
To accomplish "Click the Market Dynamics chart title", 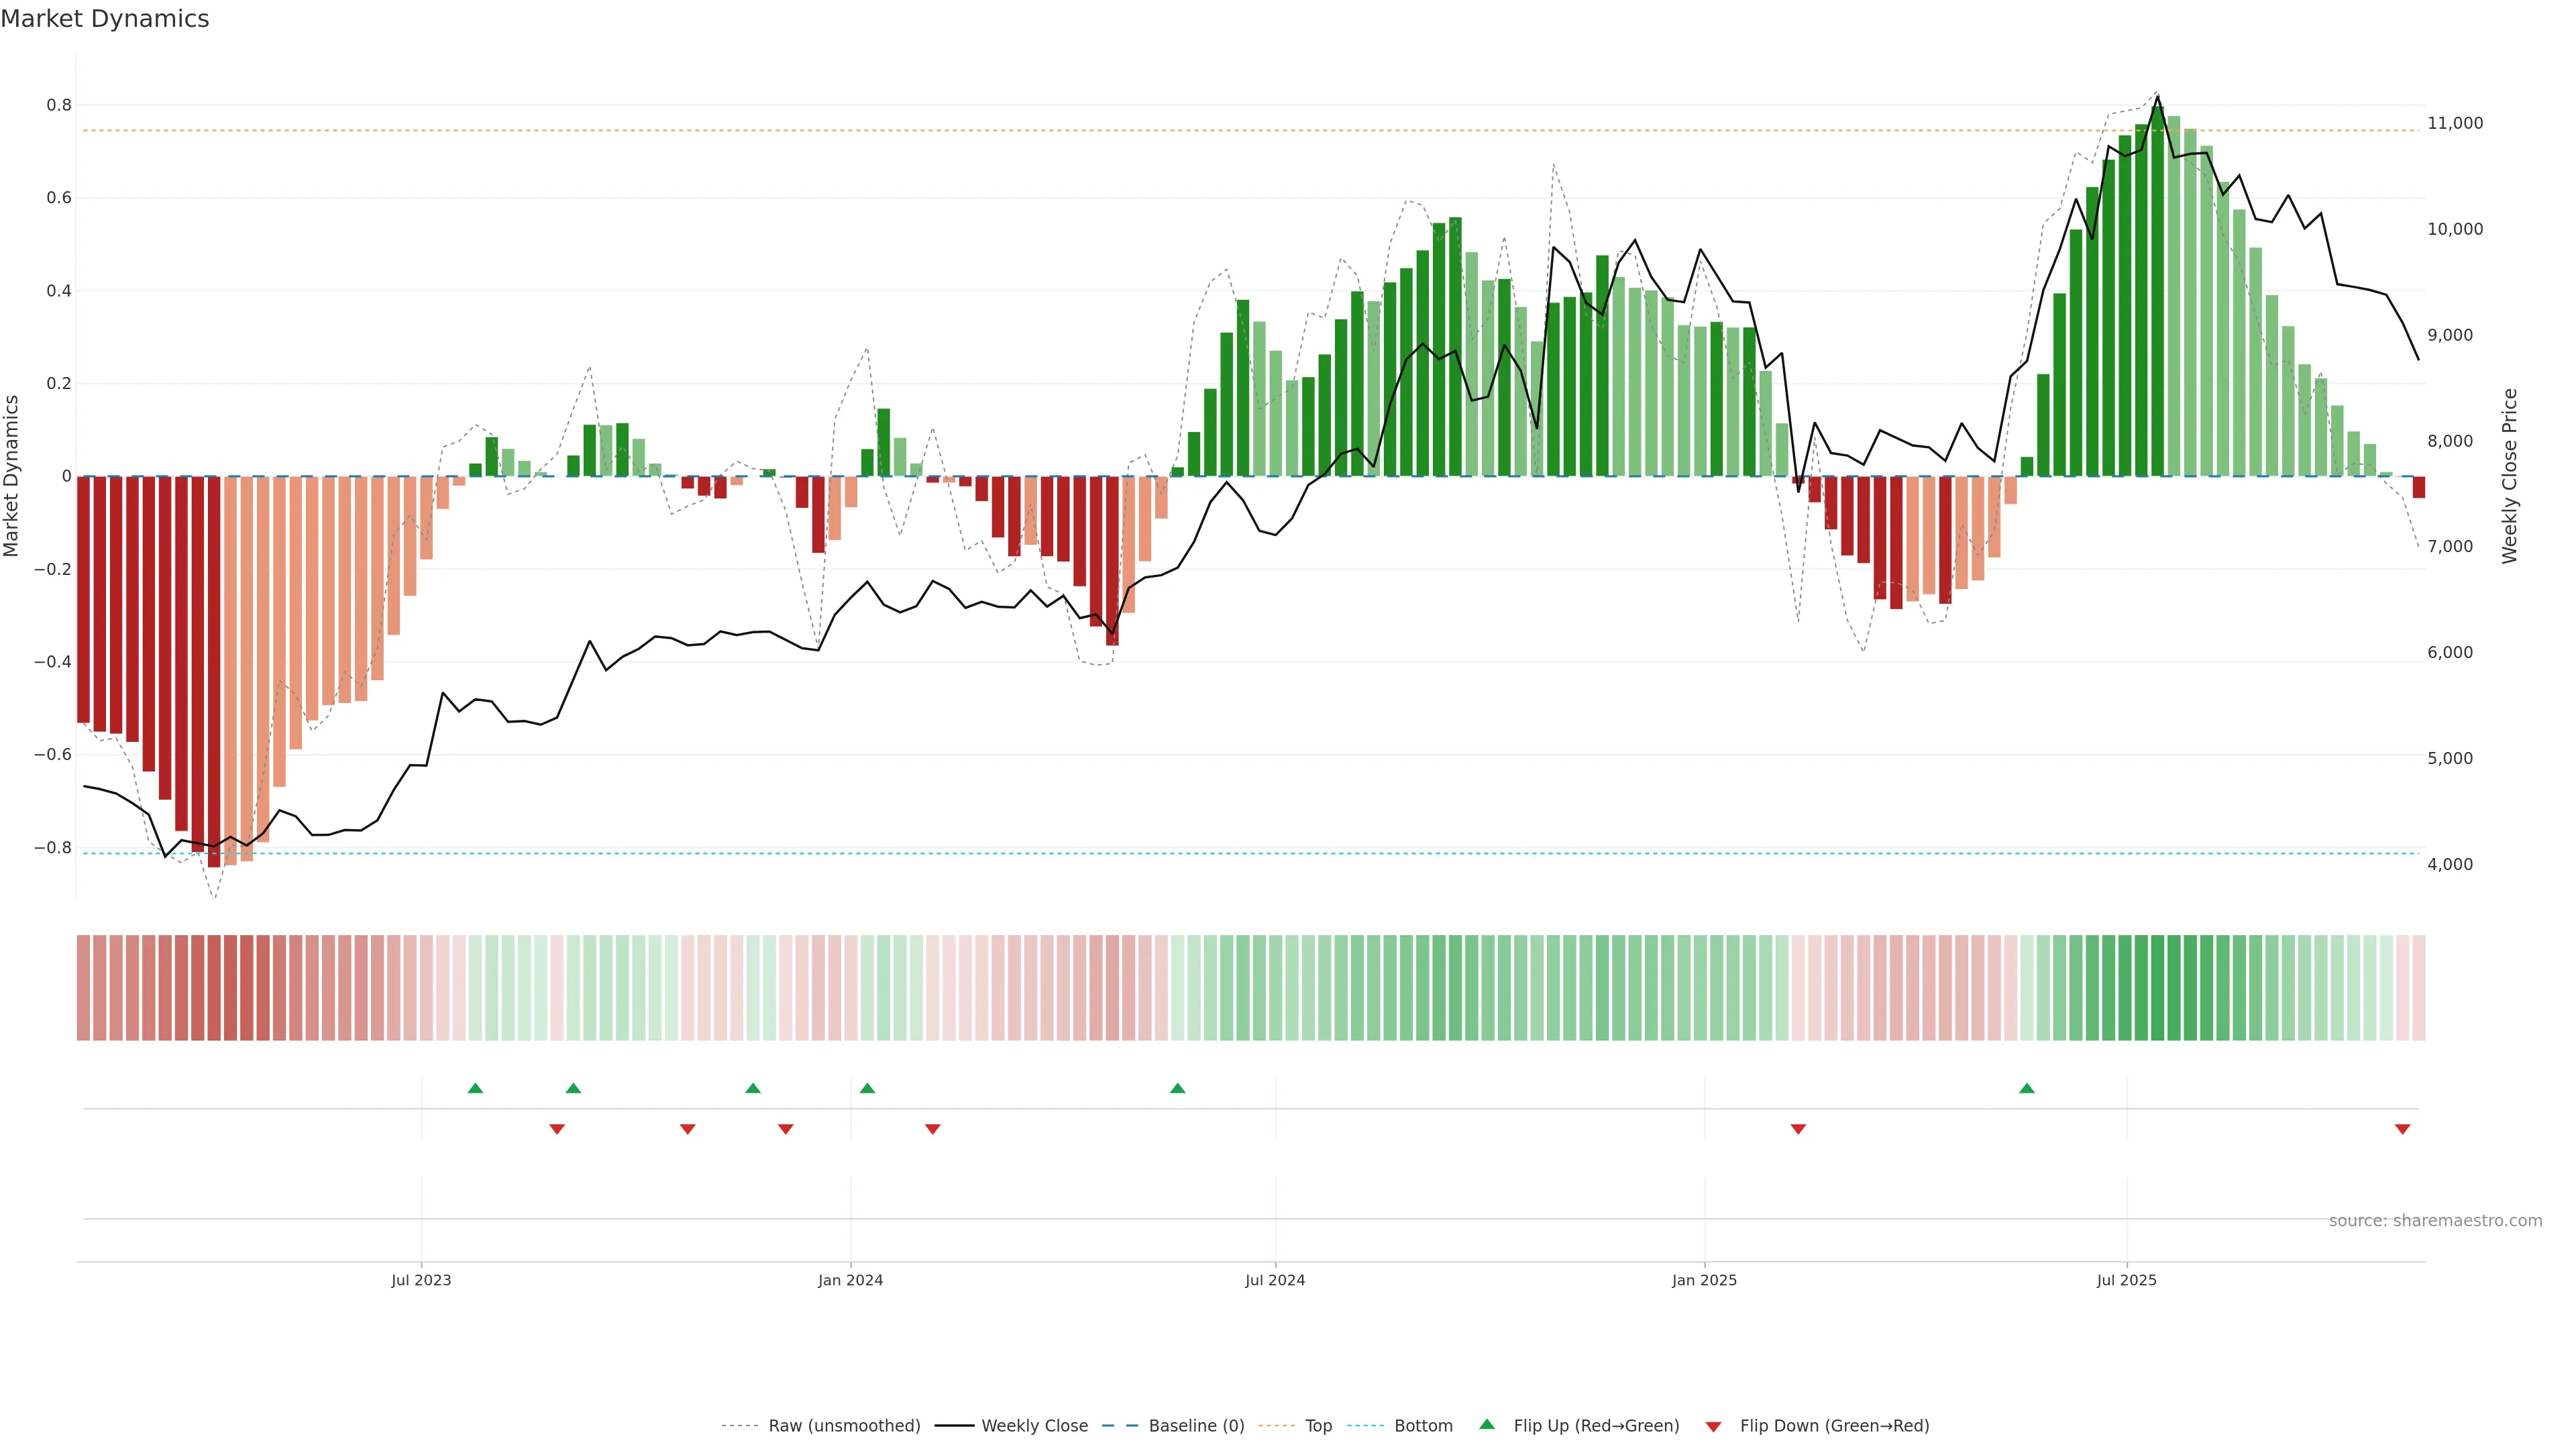I will point(105,19).
